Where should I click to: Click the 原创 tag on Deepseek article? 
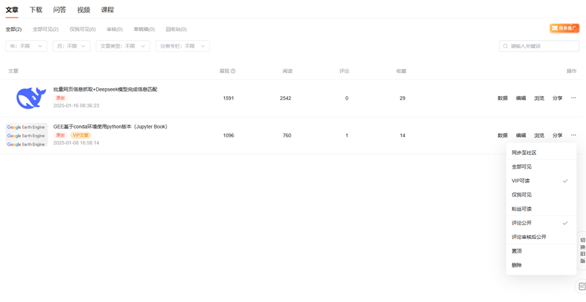(x=60, y=98)
